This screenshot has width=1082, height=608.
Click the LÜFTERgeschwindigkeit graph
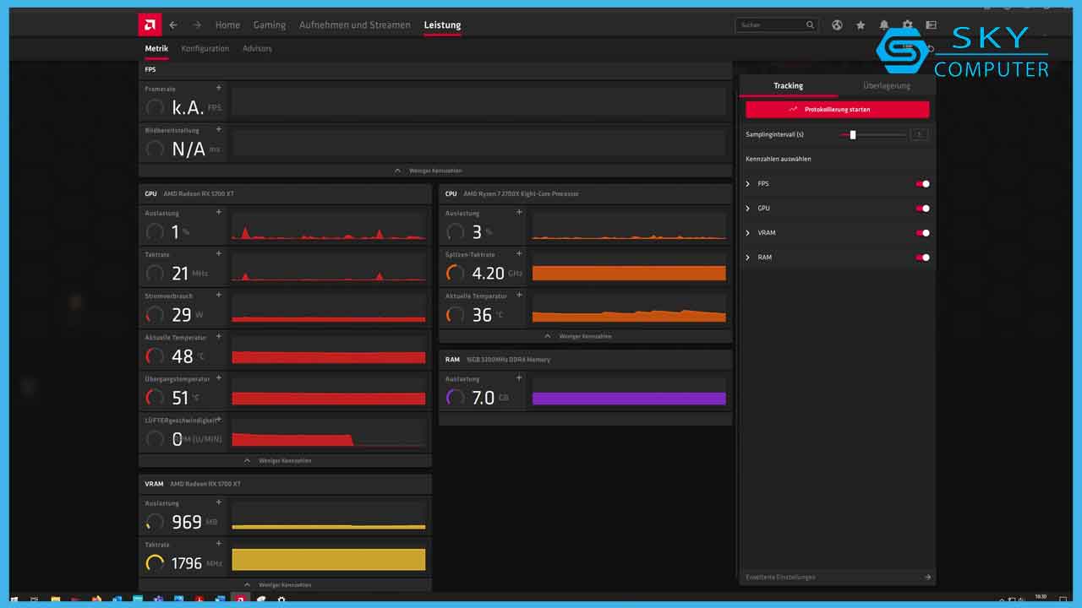[329, 433]
